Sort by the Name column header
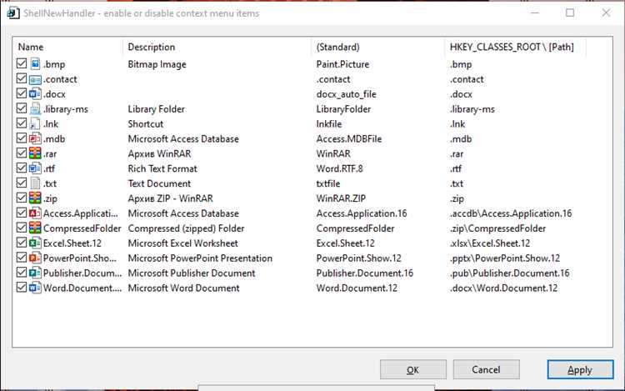 click(x=67, y=47)
